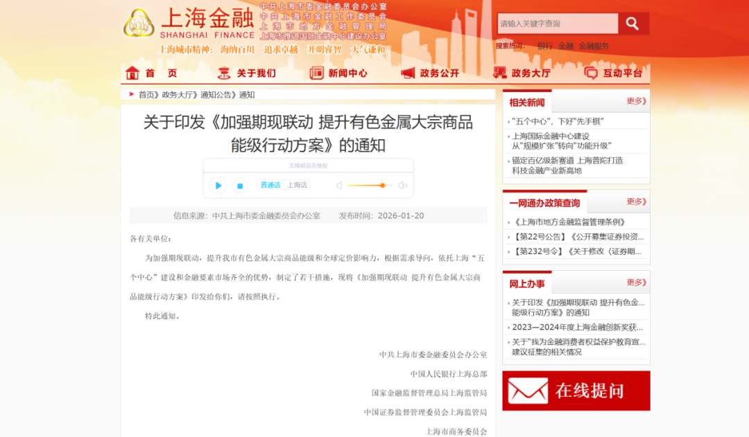Click the red breadcrumb arrow icon
The width and height of the screenshot is (749, 437).
131,94
